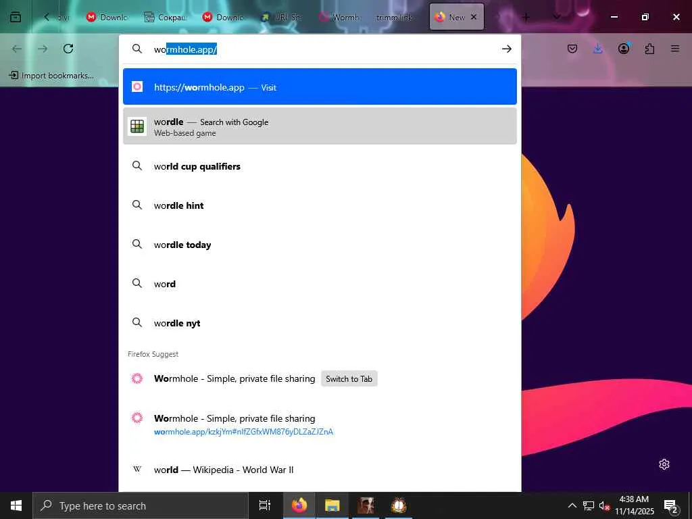Viewport: 692px width, 519px height.
Task: Go forward to next page
Action: click(43, 49)
